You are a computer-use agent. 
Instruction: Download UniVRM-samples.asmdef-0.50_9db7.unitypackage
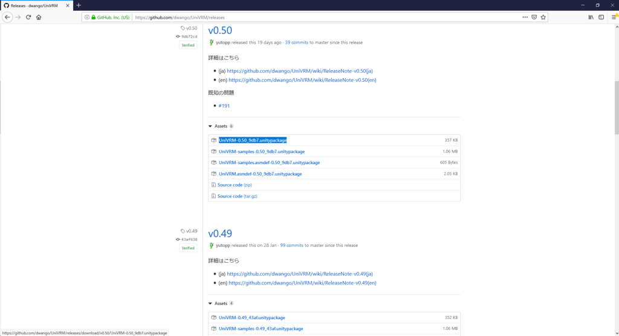269,162
